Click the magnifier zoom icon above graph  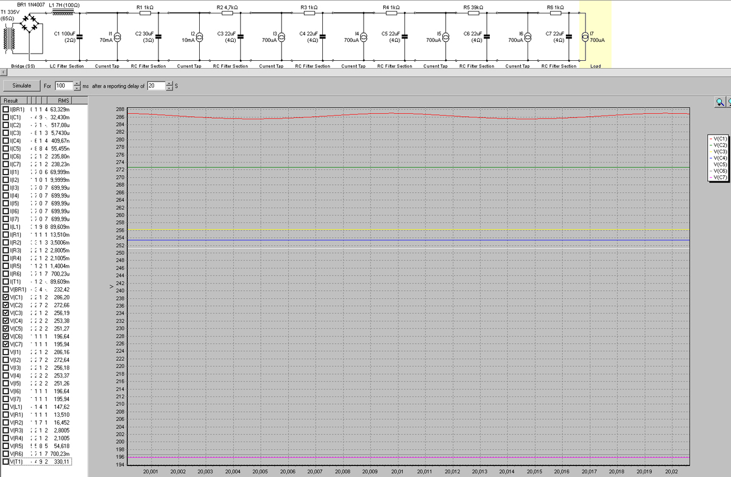tap(719, 102)
